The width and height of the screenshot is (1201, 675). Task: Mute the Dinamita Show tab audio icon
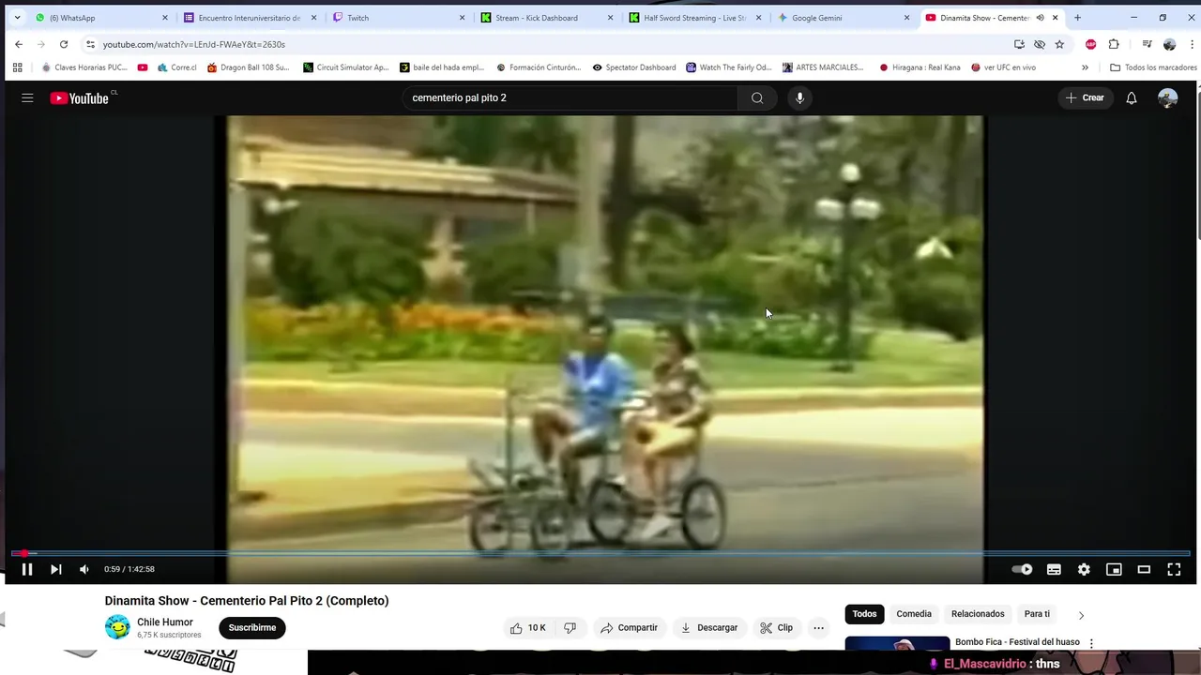[1040, 18]
